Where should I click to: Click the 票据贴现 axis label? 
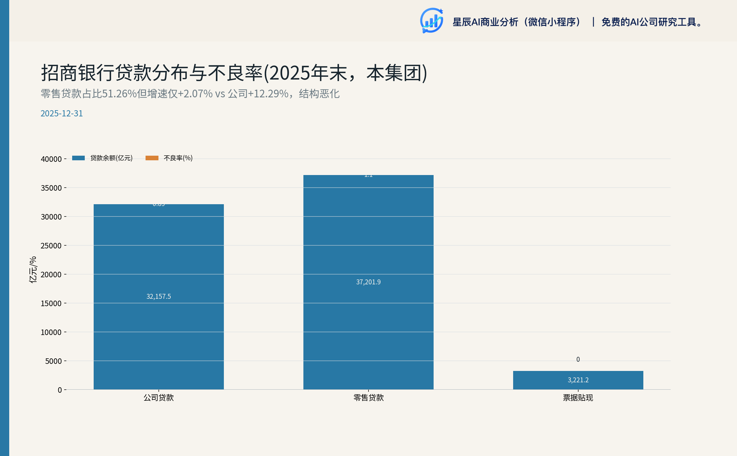578,398
